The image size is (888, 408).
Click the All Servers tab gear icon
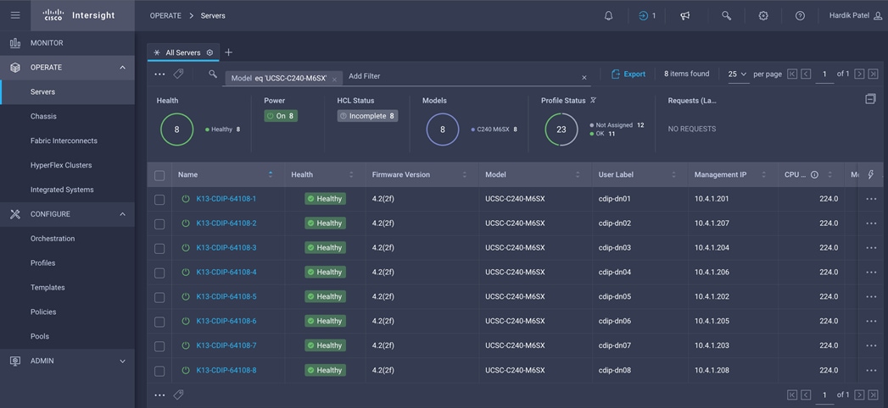coord(209,52)
